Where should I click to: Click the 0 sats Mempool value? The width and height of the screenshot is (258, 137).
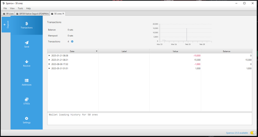pos(70,36)
